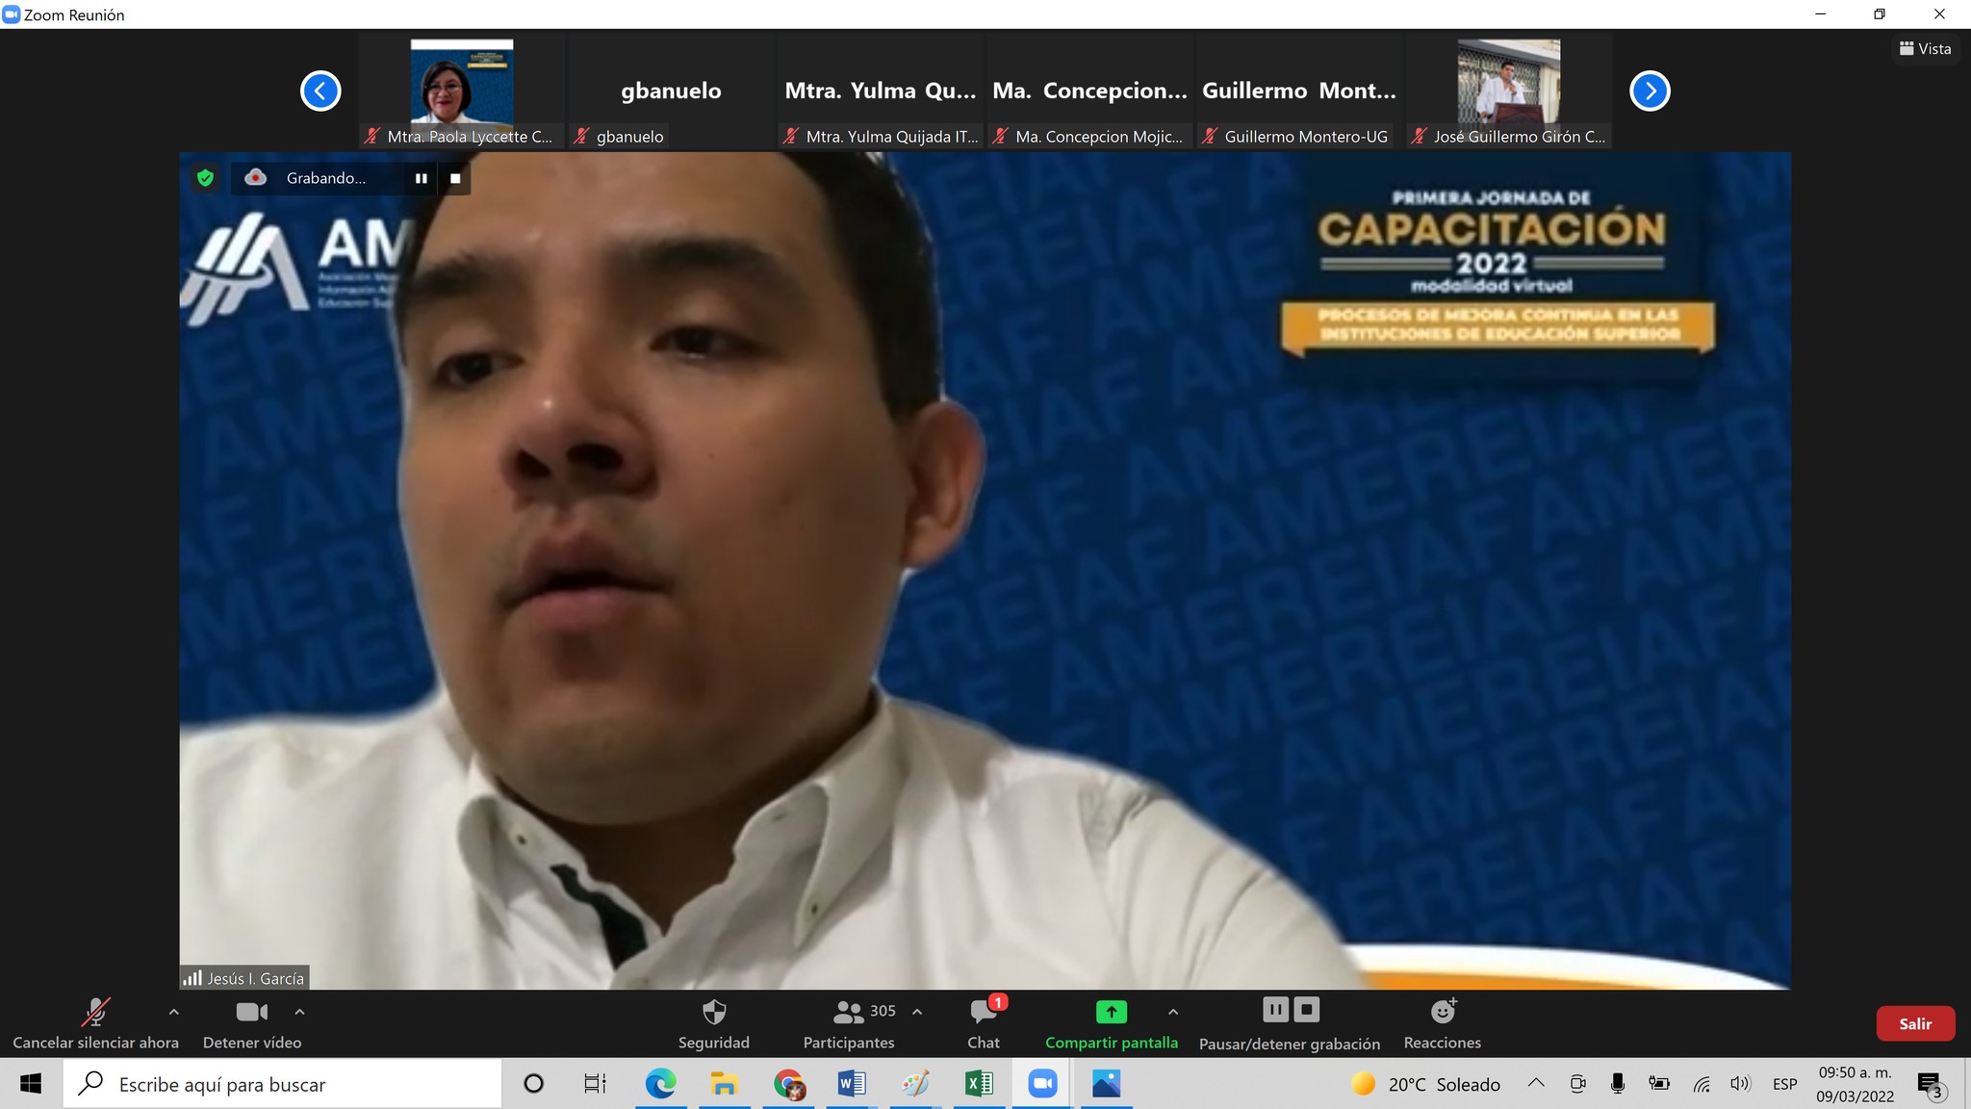Click the cloud recording icon
The width and height of the screenshot is (1971, 1109).
coord(255,178)
